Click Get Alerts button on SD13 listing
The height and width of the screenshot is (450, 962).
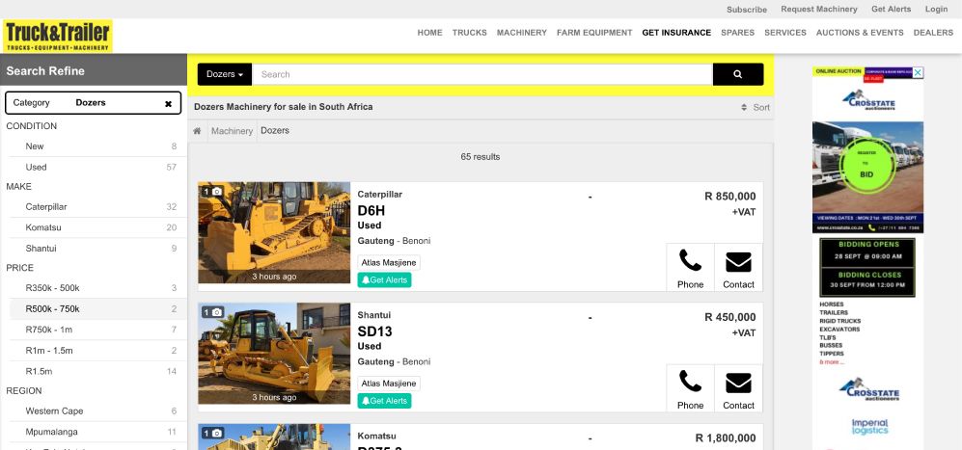coord(385,401)
